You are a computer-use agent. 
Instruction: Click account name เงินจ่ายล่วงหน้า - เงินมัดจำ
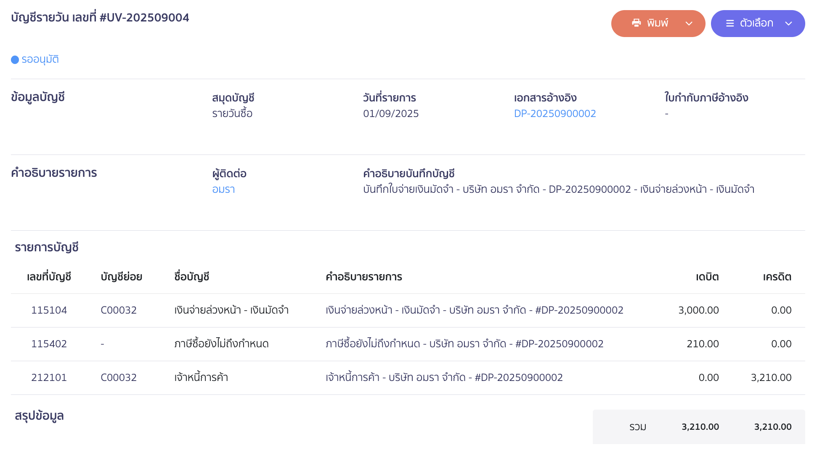231,310
